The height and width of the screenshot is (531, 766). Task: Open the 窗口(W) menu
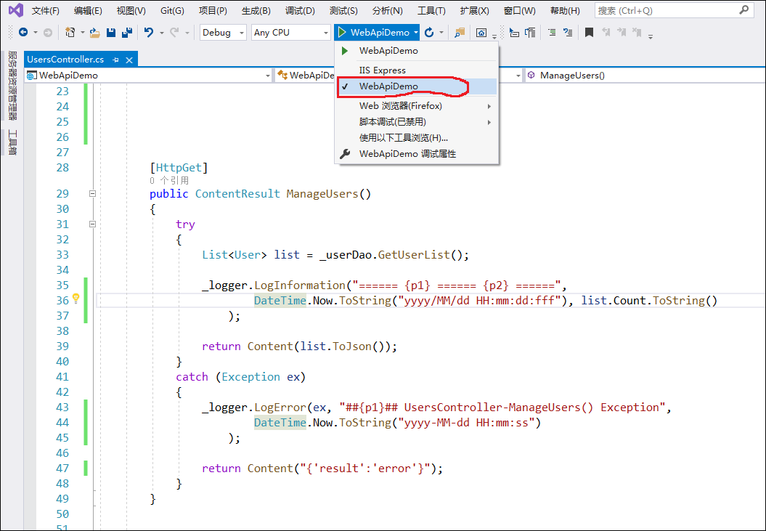pos(519,10)
